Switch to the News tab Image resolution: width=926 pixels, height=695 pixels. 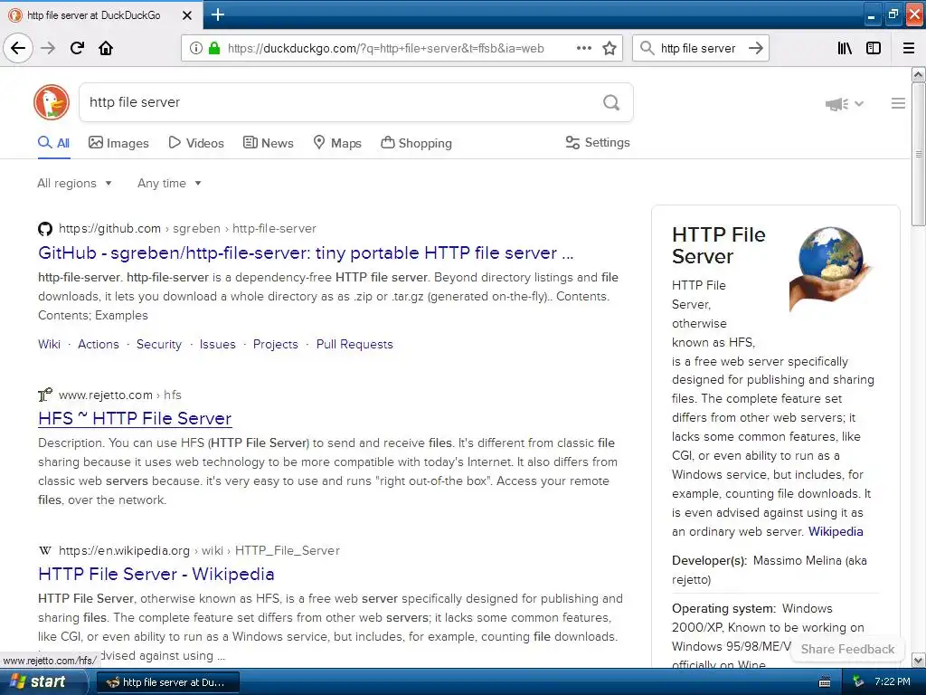268,143
